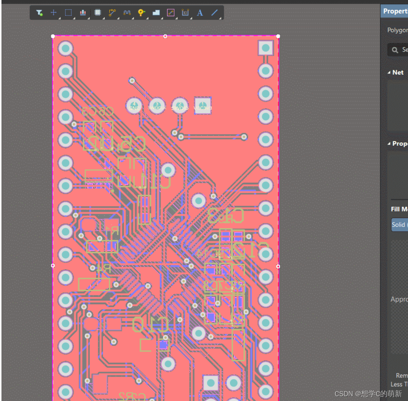Click the Properties panel title tab
Screen dimensions: 408x401
(x=394, y=11)
